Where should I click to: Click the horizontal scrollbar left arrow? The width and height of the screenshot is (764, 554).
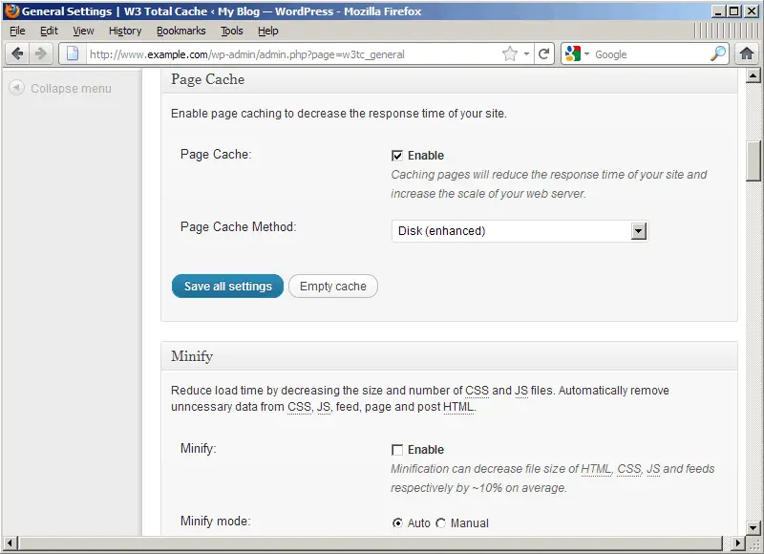coord(10,543)
